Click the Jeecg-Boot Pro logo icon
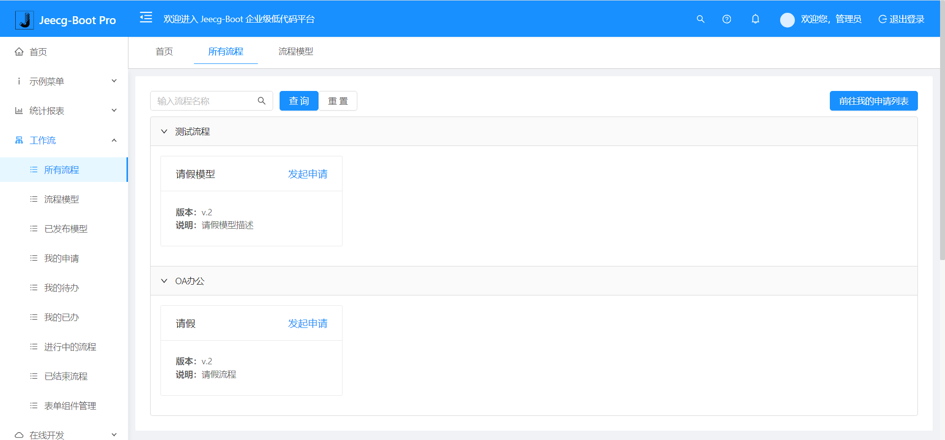Viewport: 945px width, 440px height. (x=25, y=20)
